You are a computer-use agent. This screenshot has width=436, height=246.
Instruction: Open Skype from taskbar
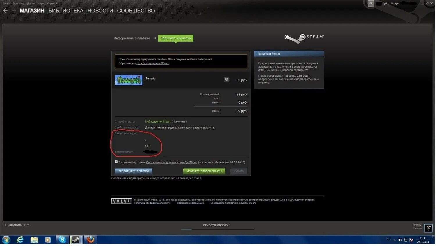click(62, 240)
